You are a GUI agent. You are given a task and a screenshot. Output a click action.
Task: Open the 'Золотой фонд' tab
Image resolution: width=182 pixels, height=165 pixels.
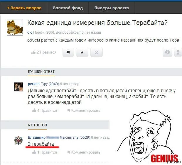pyautogui.click(x=68, y=8)
